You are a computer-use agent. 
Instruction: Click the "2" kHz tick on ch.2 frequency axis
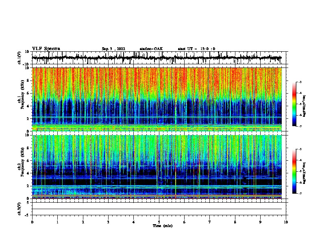(28, 186)
